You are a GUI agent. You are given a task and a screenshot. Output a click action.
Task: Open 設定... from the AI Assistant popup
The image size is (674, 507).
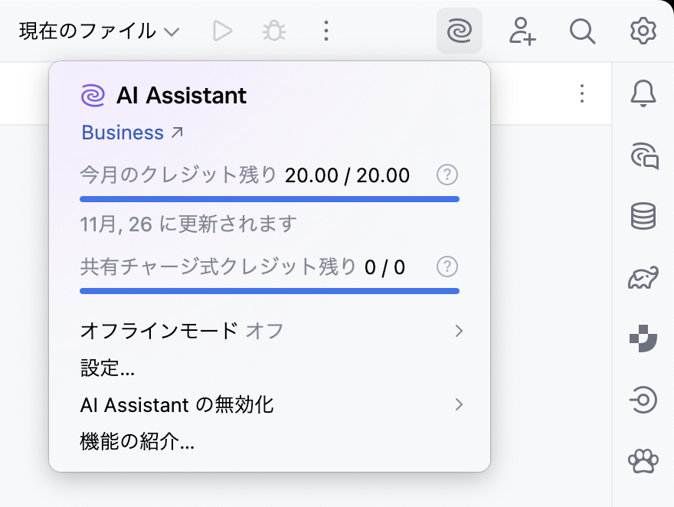click(x=107, y=368)
